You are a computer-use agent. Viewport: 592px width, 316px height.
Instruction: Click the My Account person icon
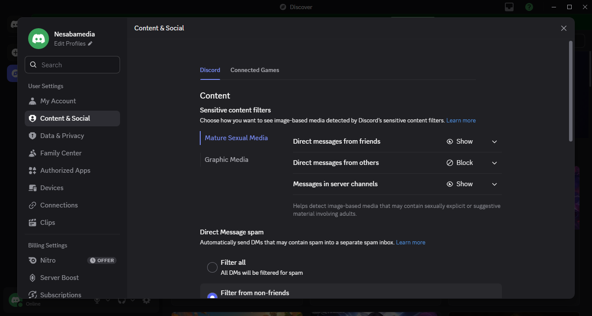[33, 101]
